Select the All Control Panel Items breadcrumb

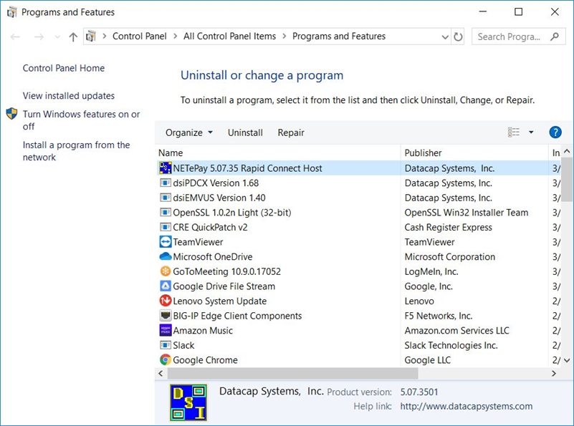[x=229, y=37]
